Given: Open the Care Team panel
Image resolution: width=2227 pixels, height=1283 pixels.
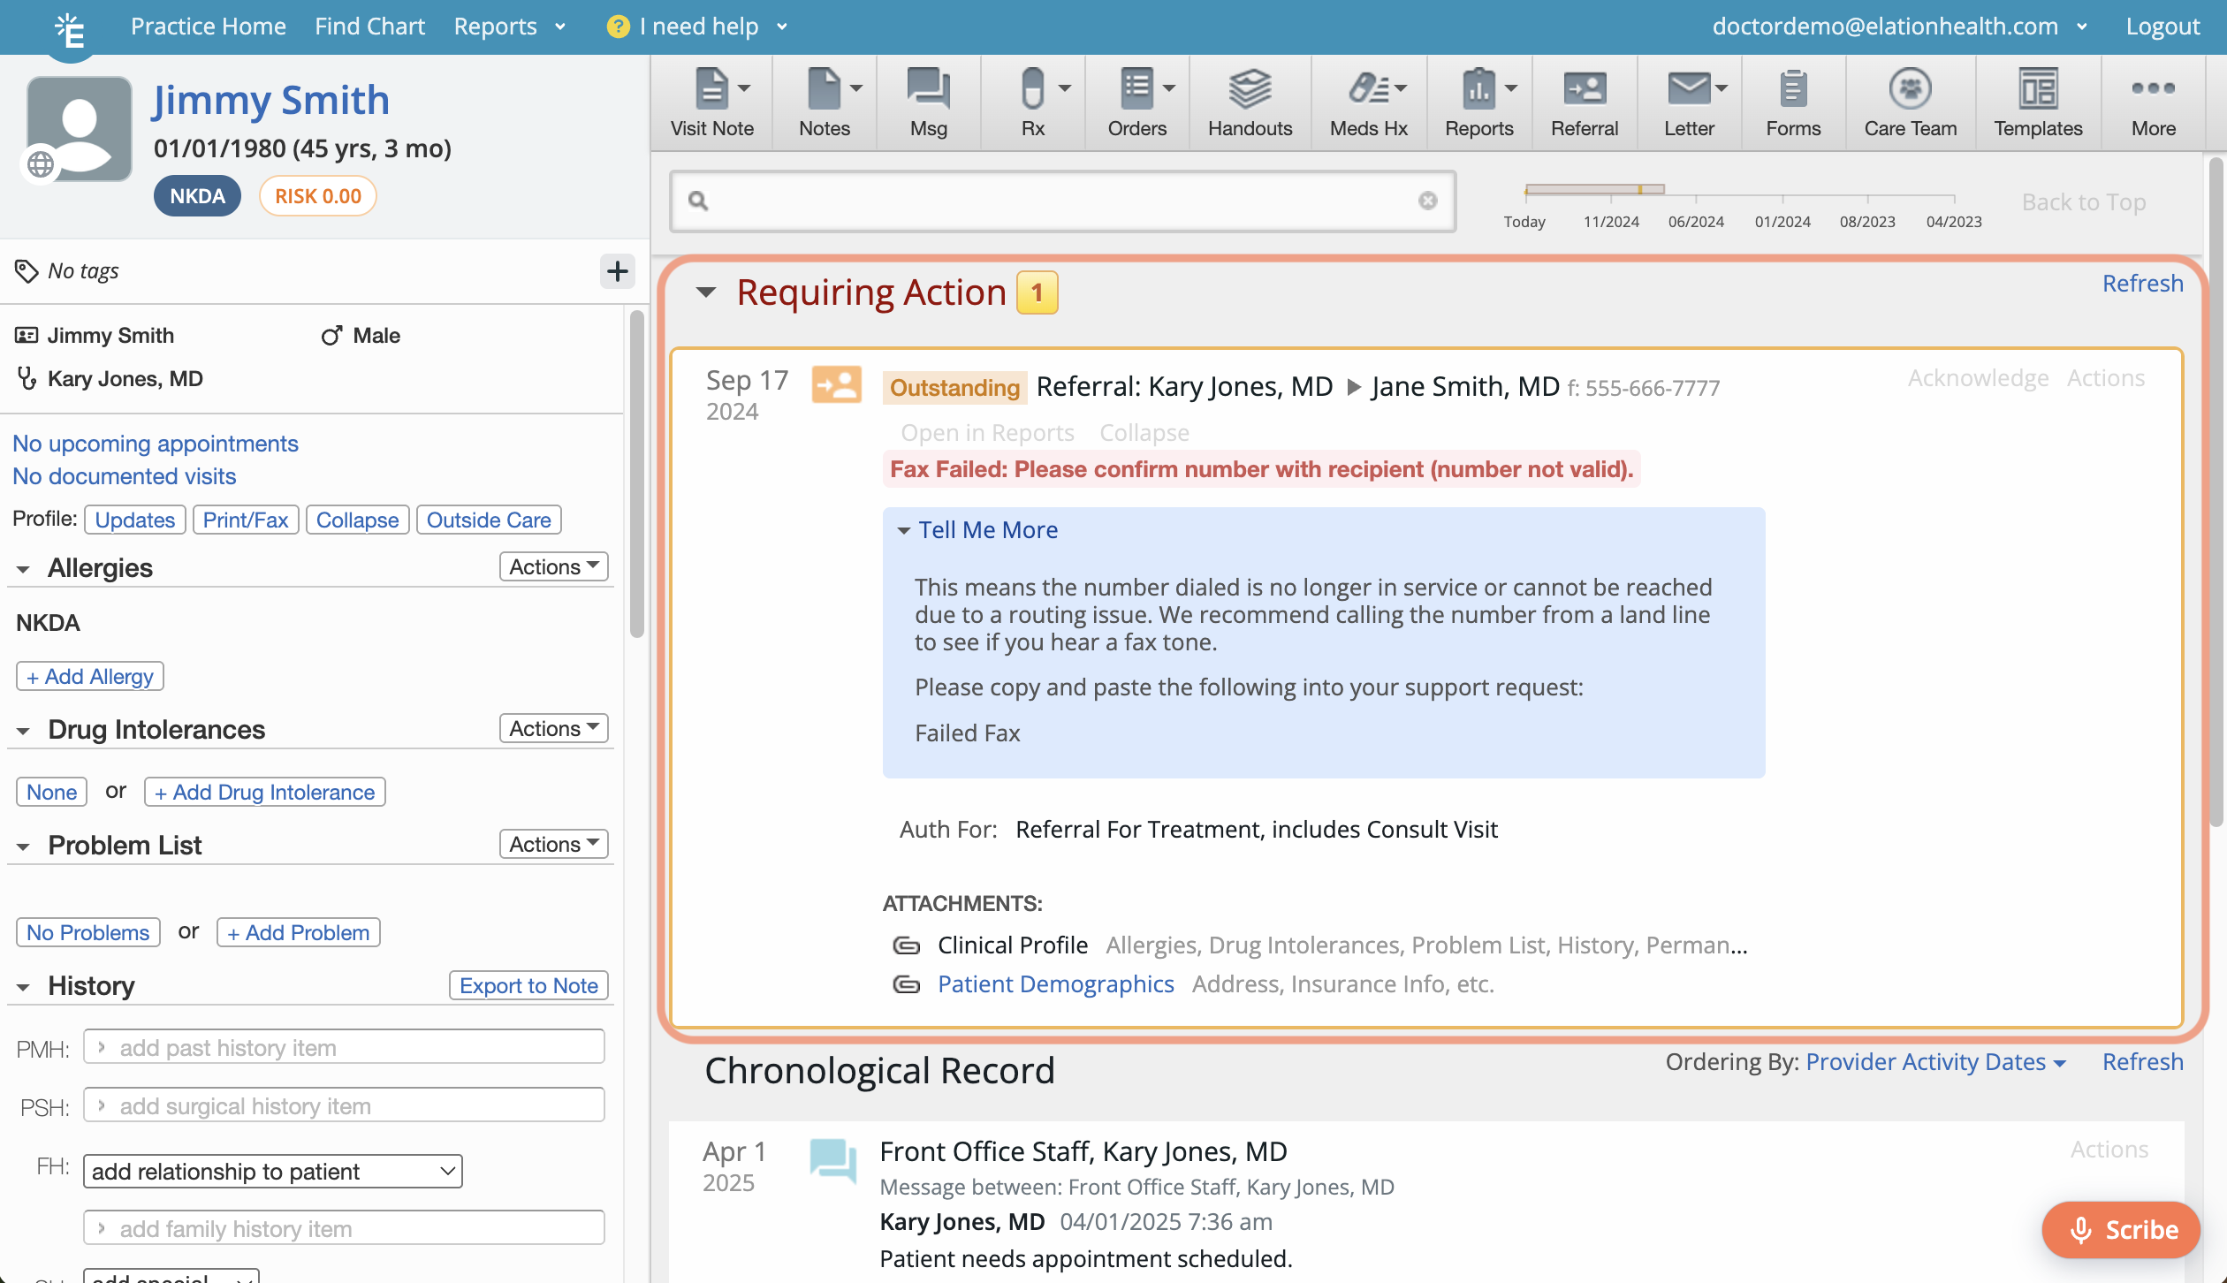Looking at the screenshot, I should pyautogui.click(x=1910, y=102).
